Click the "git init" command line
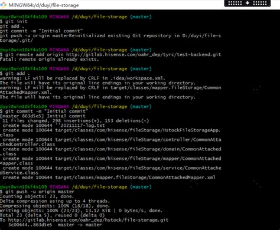Screen dimensions: 280x230 (14, 21)
